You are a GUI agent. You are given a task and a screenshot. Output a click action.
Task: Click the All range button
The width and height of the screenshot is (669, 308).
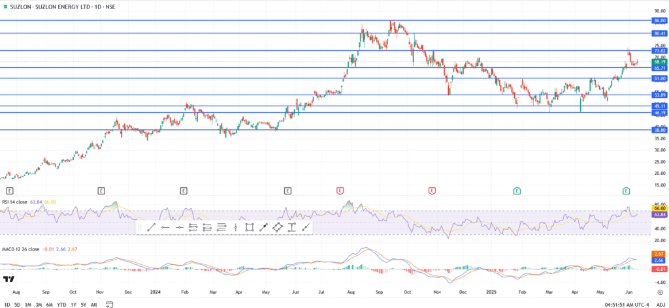95,303
